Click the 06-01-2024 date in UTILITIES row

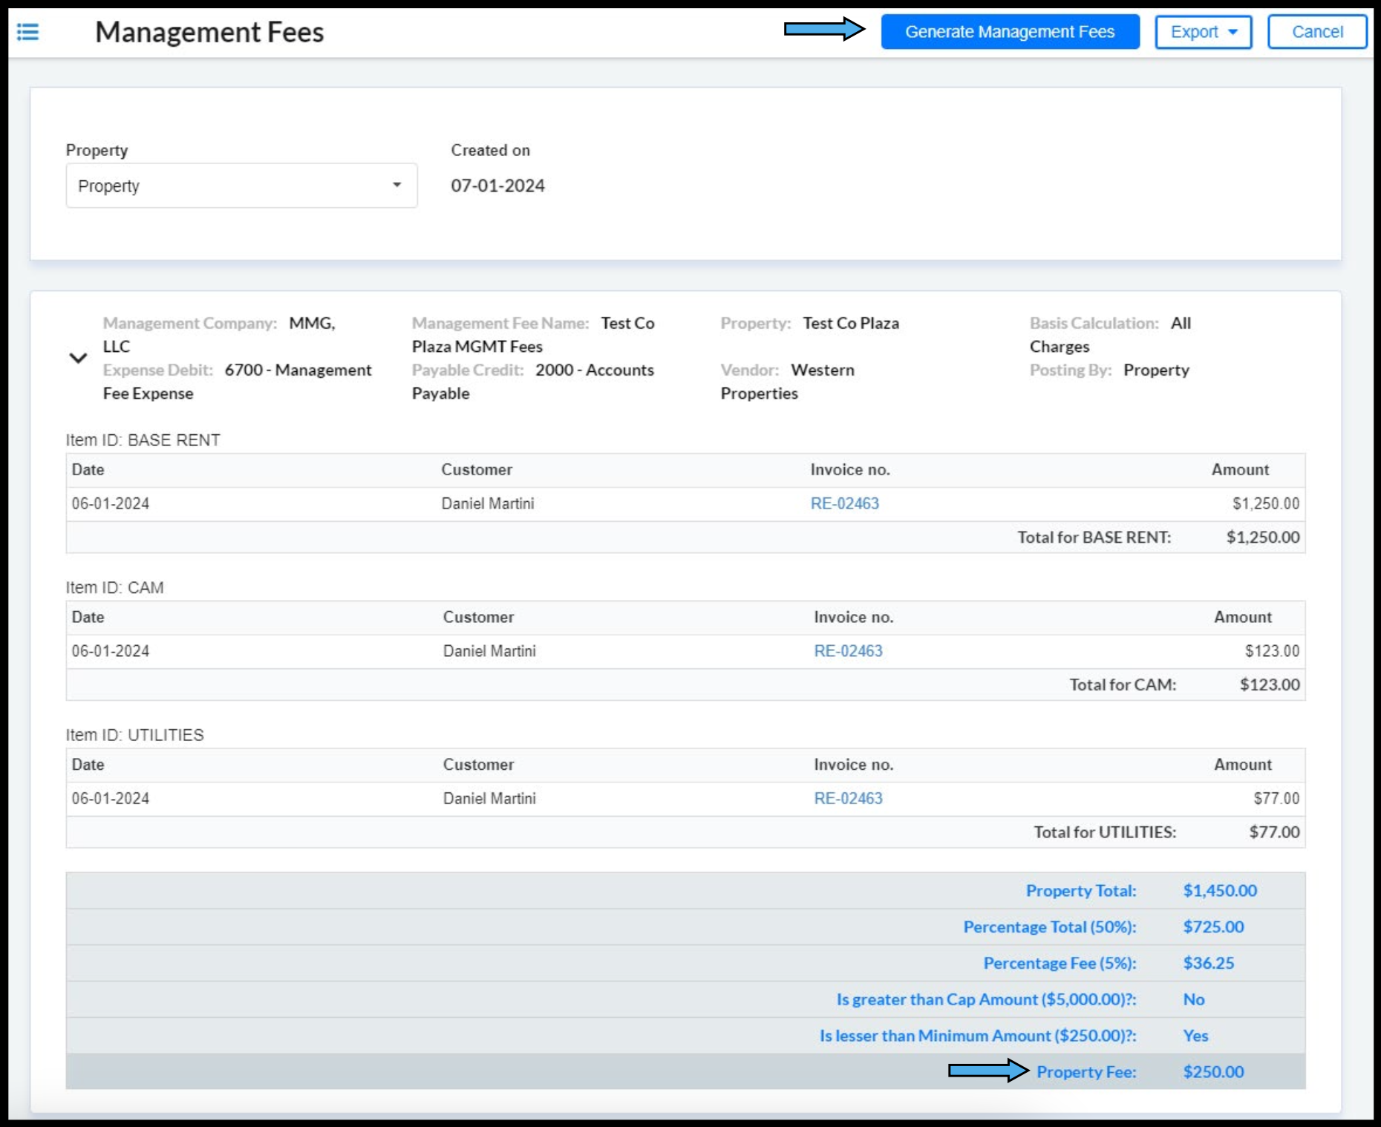111,798
